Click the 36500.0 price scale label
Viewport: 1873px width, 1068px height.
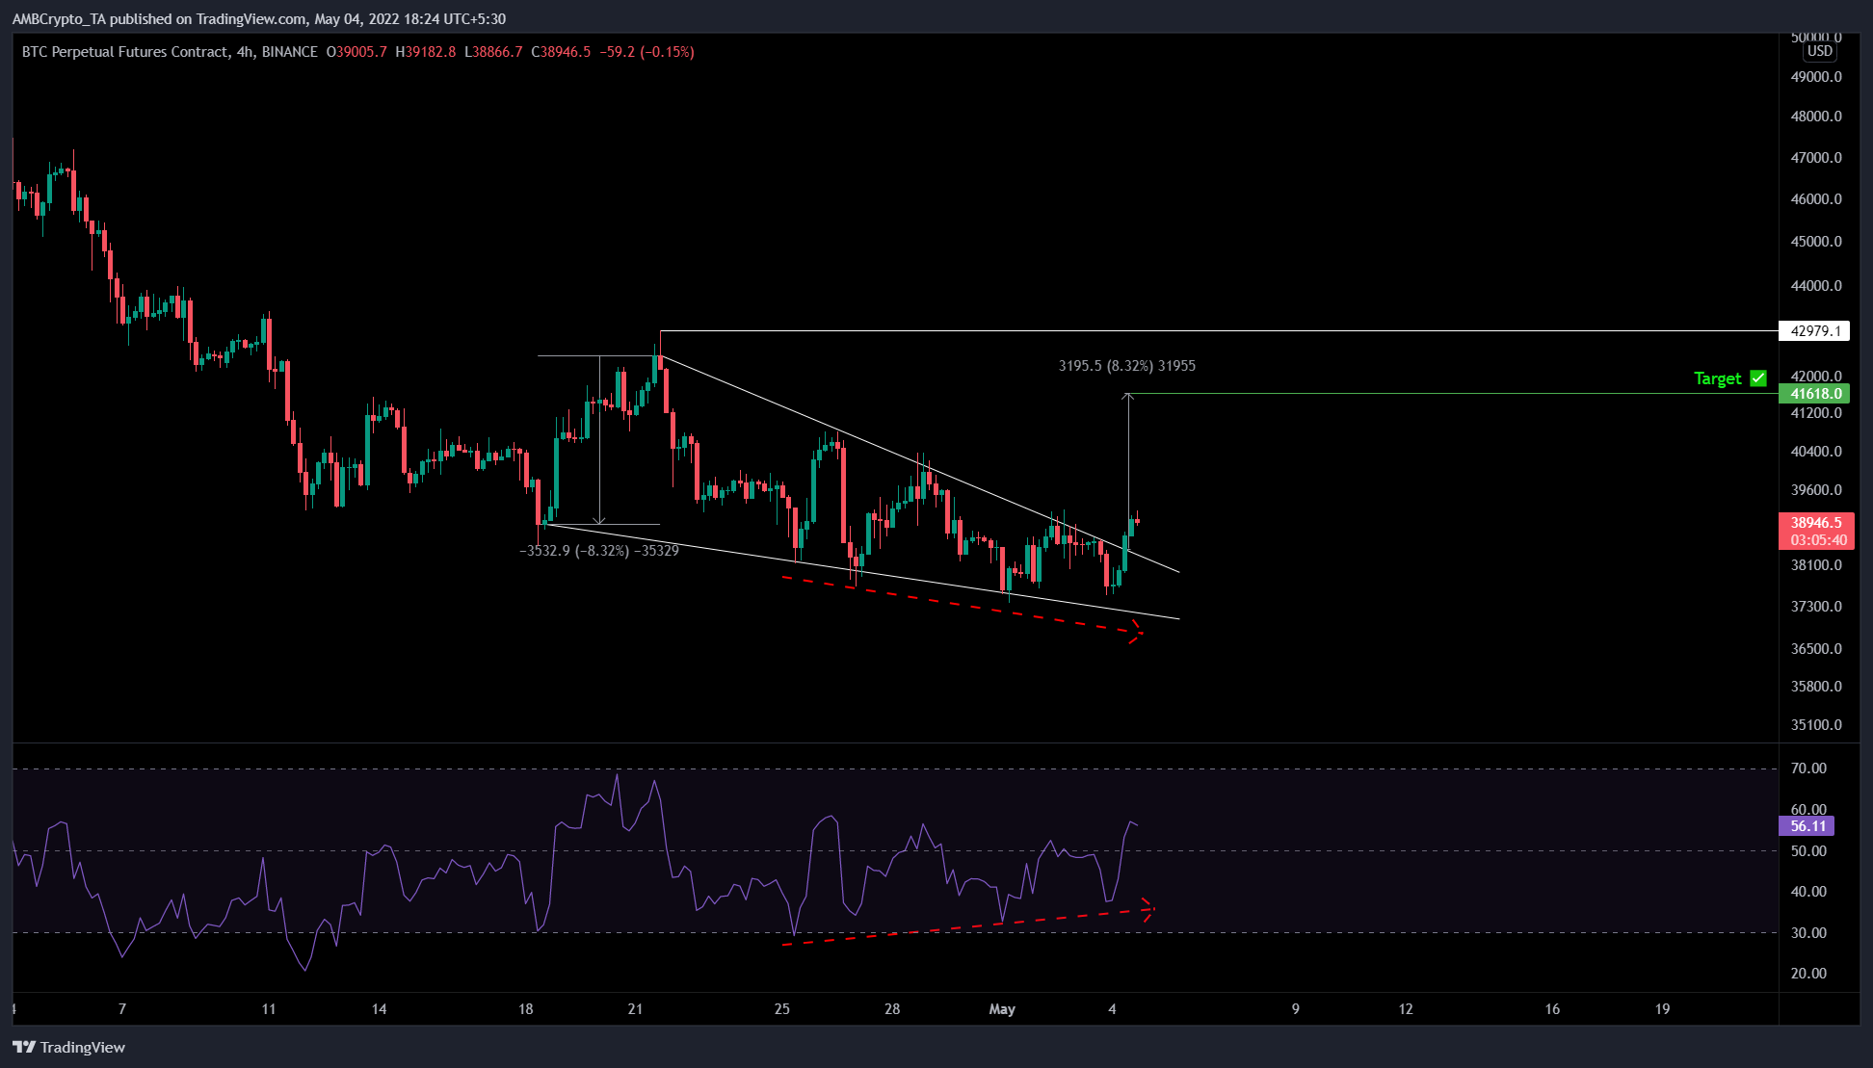1816,649
